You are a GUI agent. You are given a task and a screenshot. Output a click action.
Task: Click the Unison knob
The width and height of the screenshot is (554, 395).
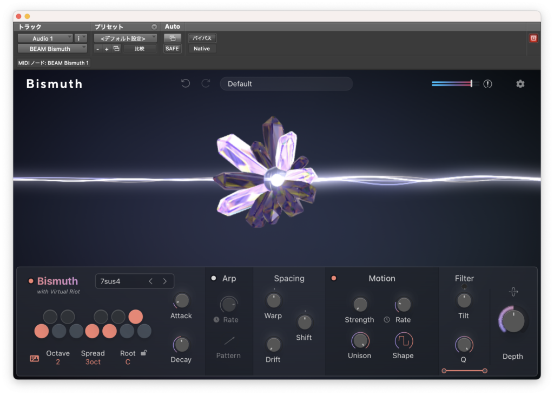click(360, 341)
